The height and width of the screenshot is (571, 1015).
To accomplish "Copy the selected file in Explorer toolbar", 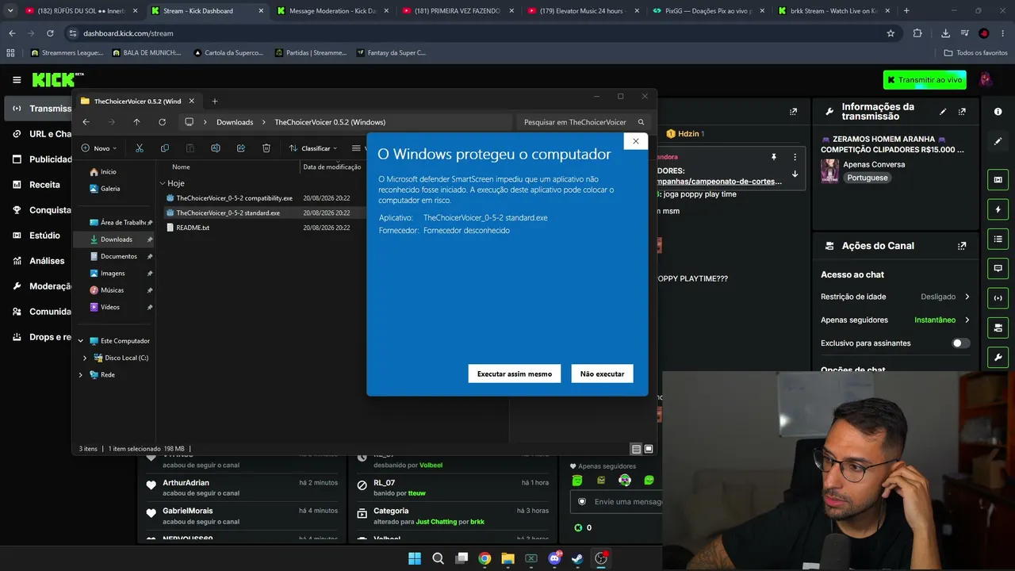I will (165, 148).
